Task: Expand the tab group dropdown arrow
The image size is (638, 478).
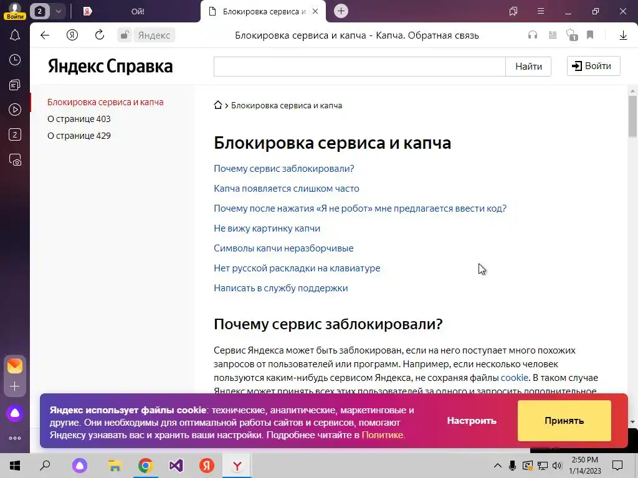Action: click(59, 11)
